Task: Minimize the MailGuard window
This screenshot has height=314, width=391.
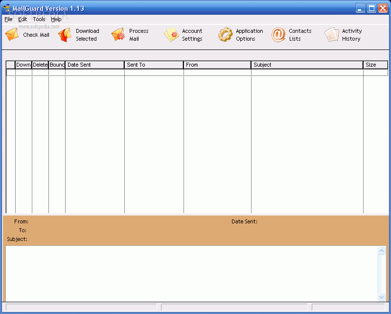Action: click(x=360, y=8)
